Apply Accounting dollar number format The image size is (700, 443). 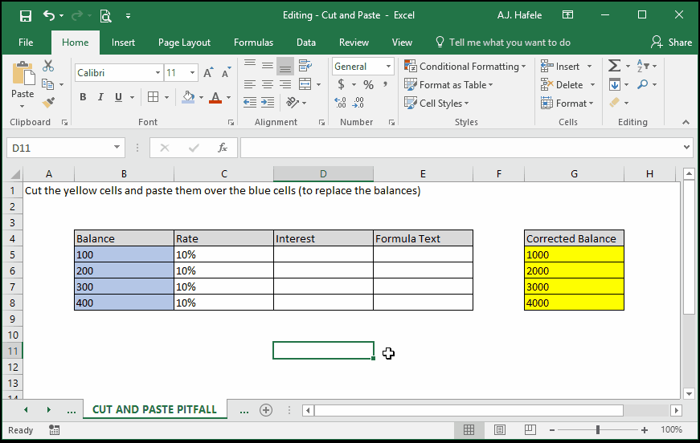[341, 84]
